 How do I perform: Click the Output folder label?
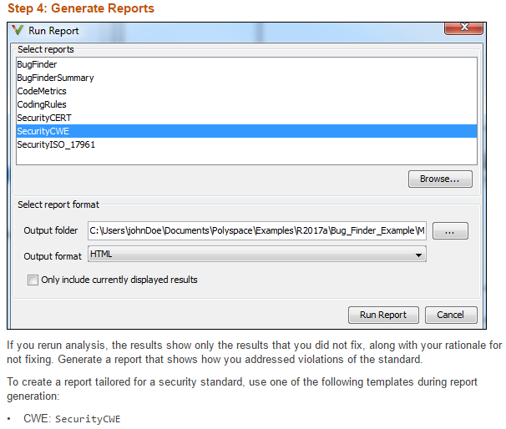point(51,230)
